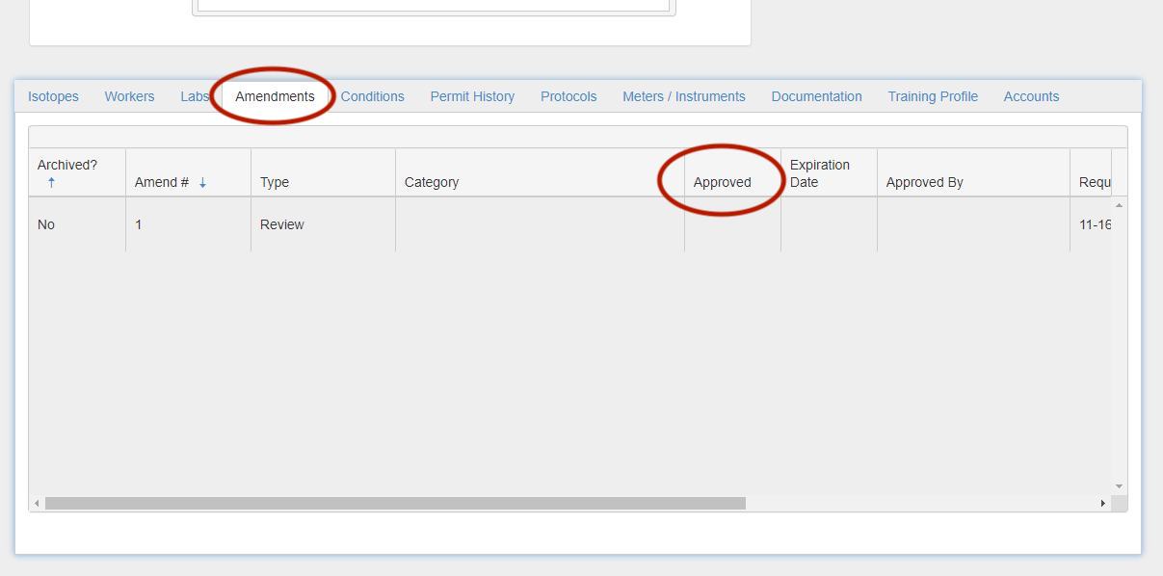Screen dimensions: 1163x576
Task: Click the horizontal scrollbar right arrow
Action: tap(1102, 503)
